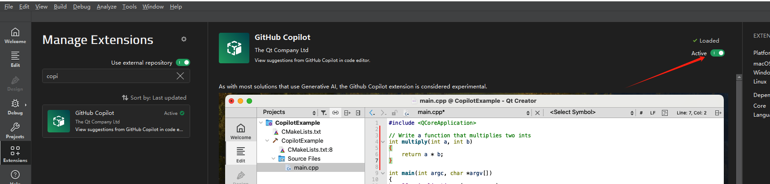Open the Debug menu in the menu bar
This screenshot has height=184, width=770.
tap(82, 6)
